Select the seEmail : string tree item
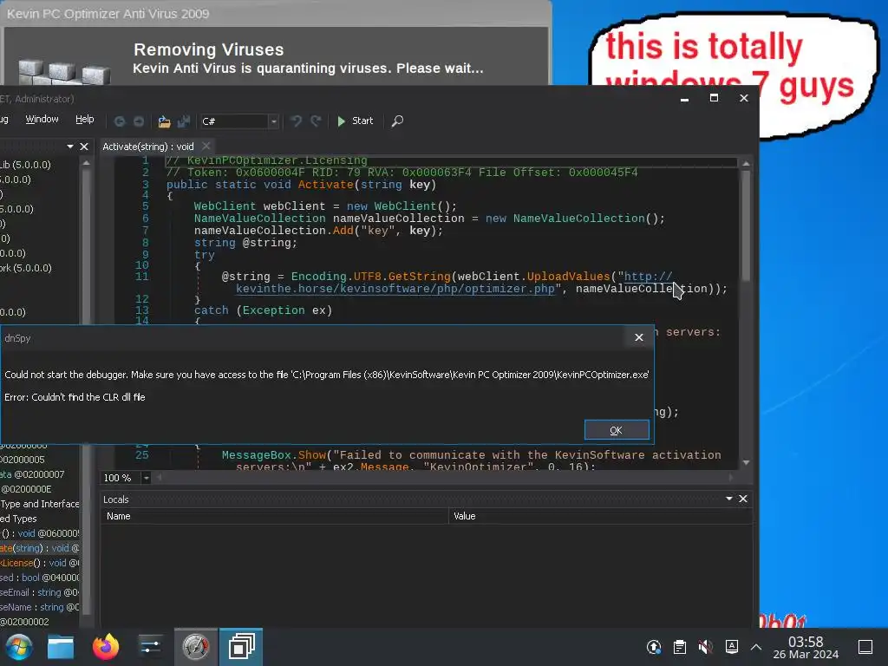The height and width of the screenshot is (666, 888). click(39, 592)
